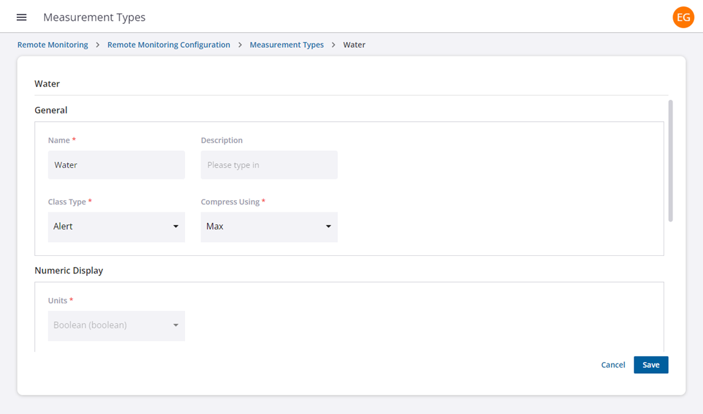
Task: Open the hamburger navigation menu
Action: (21, 17)
